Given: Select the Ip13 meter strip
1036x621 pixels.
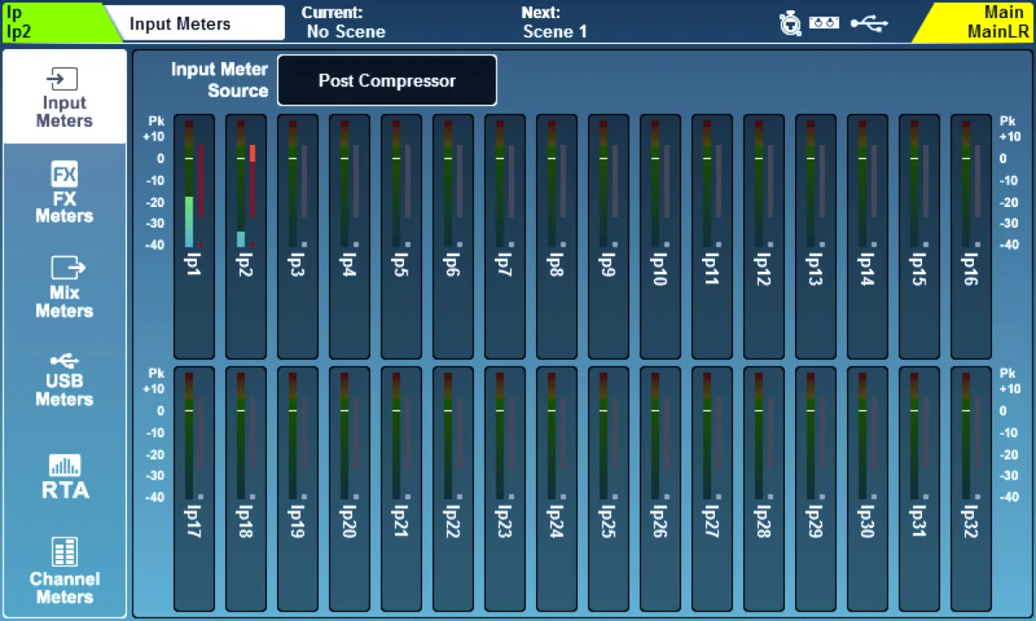Looking at the screenshot, I should pyautogui.click(x=816, y=236).
